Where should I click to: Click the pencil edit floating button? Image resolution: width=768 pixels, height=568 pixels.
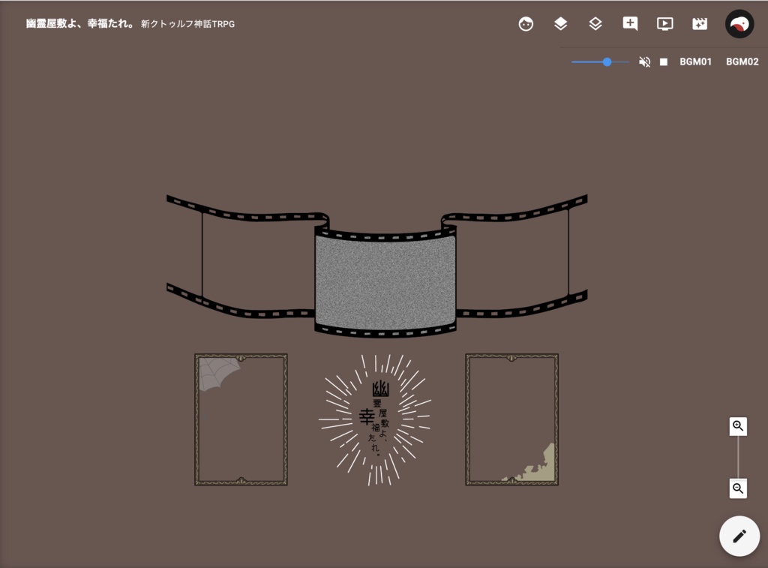[739, 536]
